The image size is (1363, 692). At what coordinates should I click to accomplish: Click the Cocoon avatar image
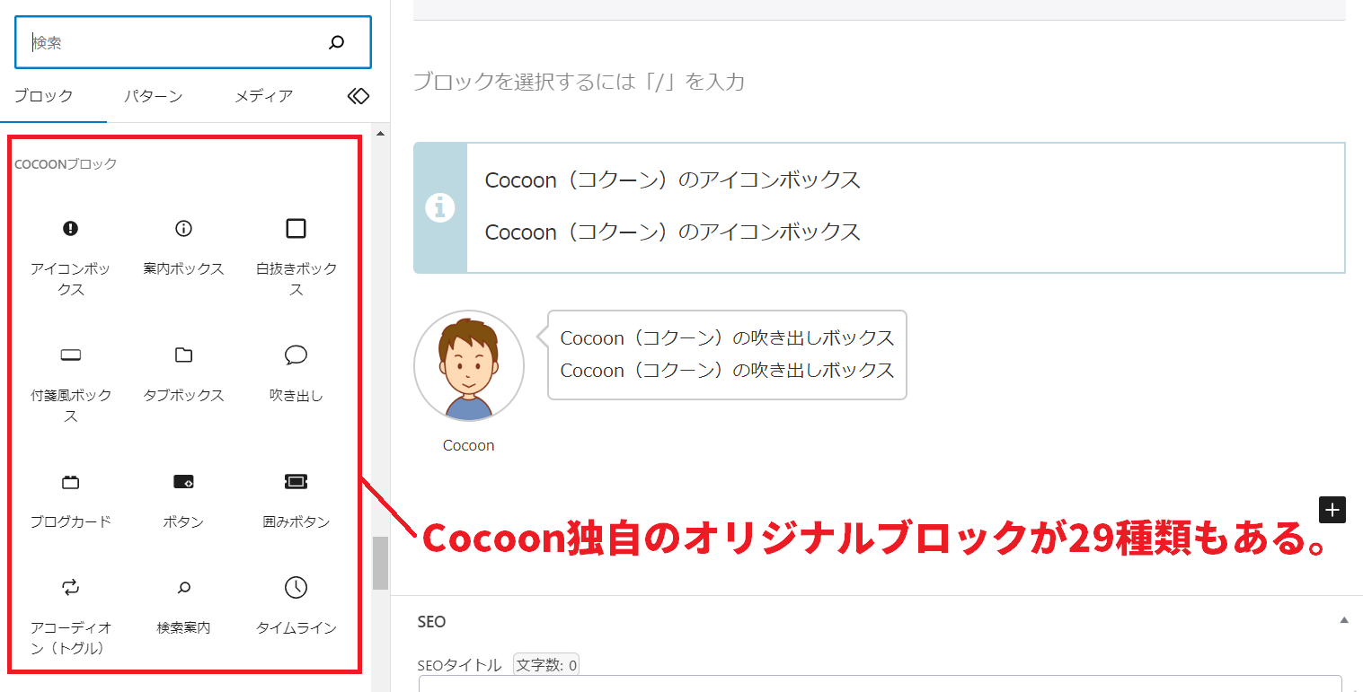pyautogui.click(x=469, y=365)
